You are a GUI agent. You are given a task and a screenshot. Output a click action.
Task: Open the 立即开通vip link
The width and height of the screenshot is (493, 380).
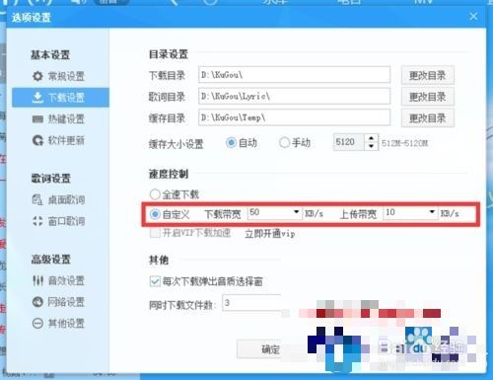click(269, 234)
